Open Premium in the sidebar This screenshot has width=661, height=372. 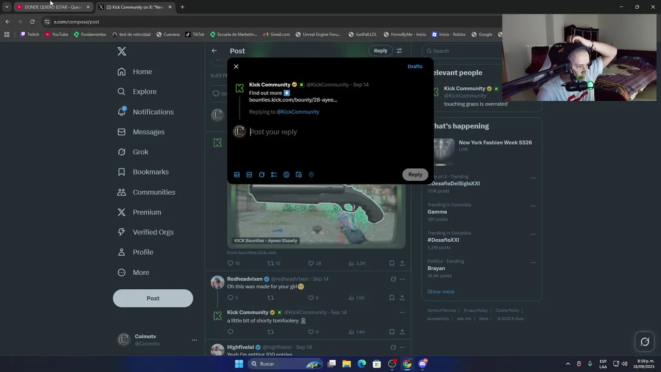(x=139, y=212)
